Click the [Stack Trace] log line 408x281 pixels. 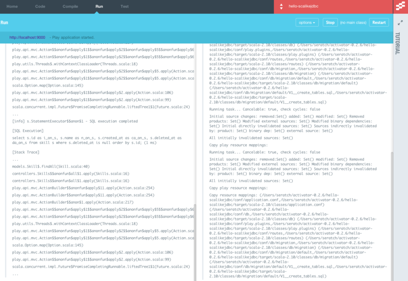26,152
